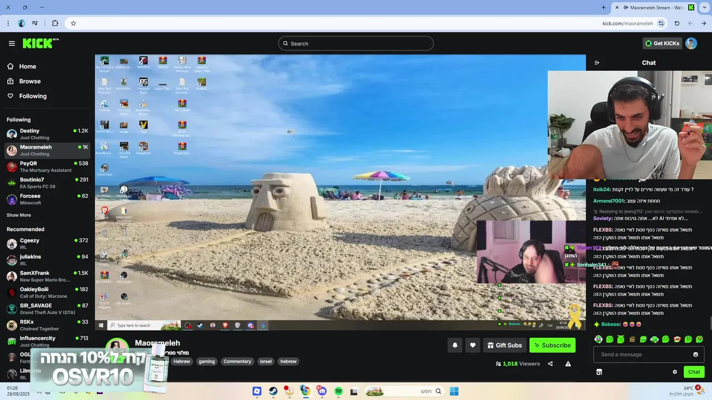Viewport: 712px width, 400px height.
Task: Open the OakleyBoiii recommended channel
Action: tap(47, 292)
